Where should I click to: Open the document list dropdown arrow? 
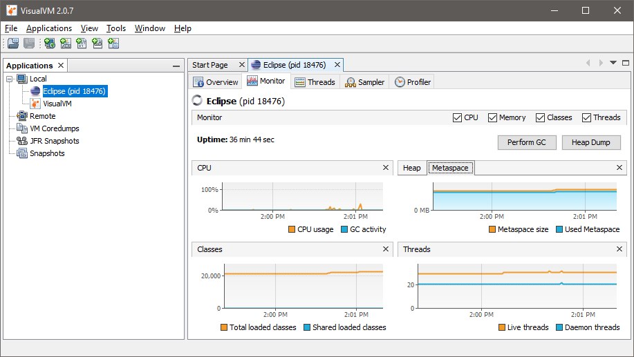coord(613,64)
